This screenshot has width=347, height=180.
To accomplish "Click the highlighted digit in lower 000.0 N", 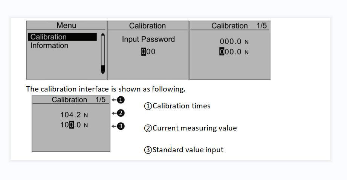I will click(222, 52).
